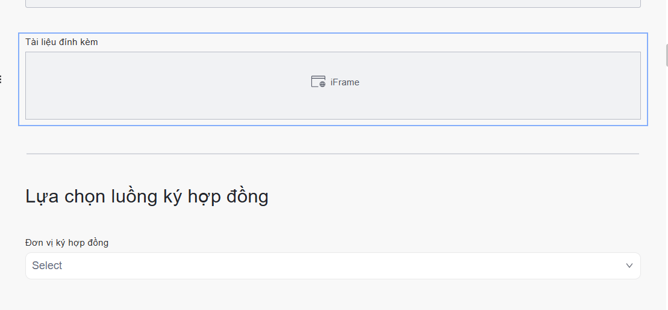Grab the drag handle dots at left edge
Screen dimensions: 668x310
pos(1,79)
